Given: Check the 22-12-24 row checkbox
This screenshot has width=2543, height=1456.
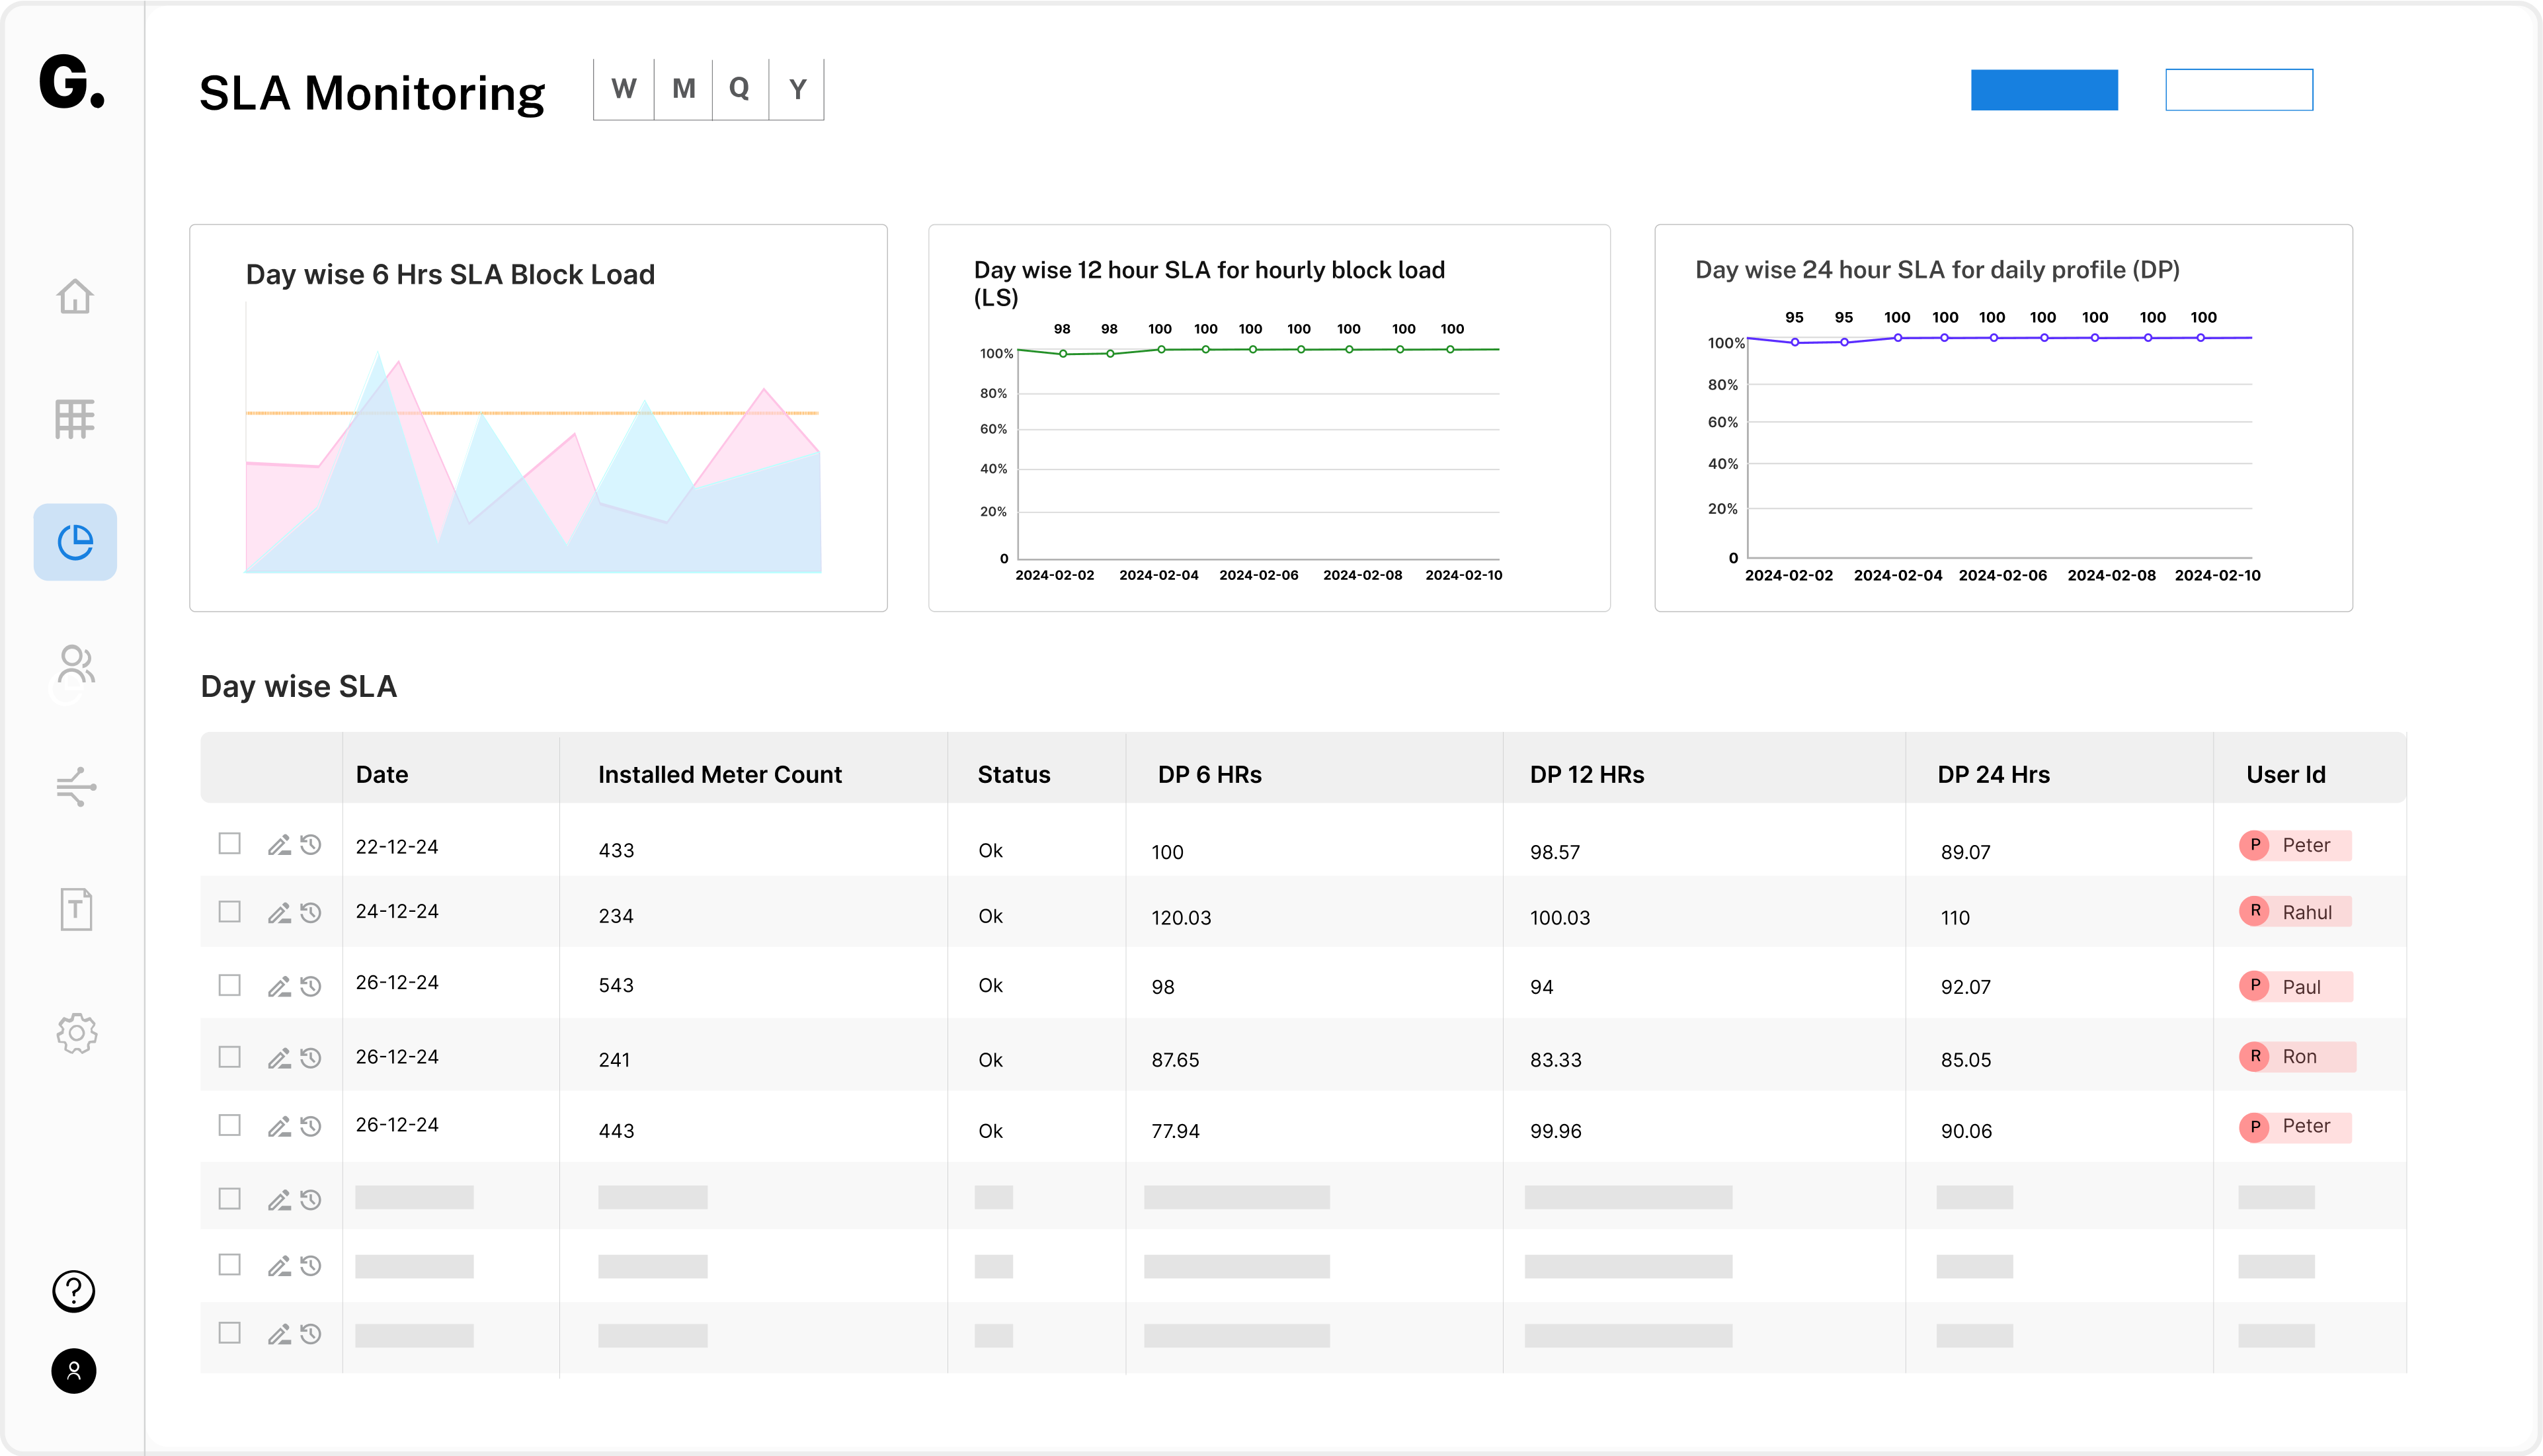Looking at the screenshot, I should (230, 844).
